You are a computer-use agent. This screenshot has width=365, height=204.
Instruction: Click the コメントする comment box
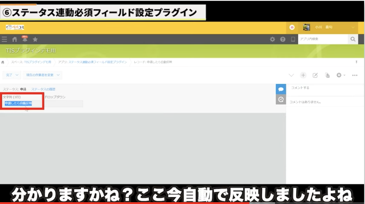pyautogui.click(x=325, y=87)
